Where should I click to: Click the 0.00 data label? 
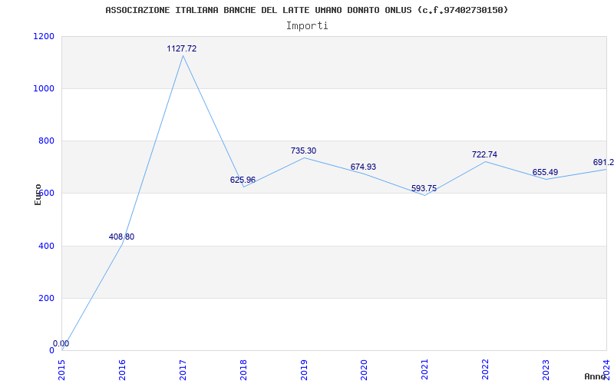[x=61, y=343]
